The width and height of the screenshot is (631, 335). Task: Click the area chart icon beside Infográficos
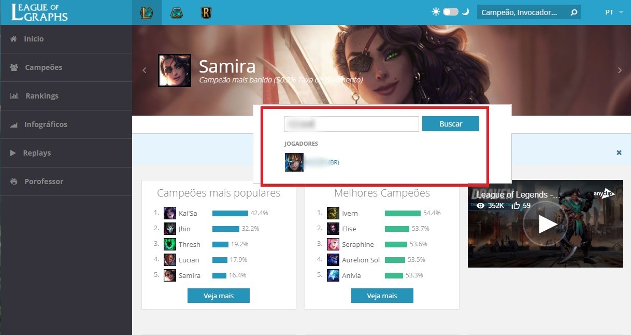coord(14,124)
